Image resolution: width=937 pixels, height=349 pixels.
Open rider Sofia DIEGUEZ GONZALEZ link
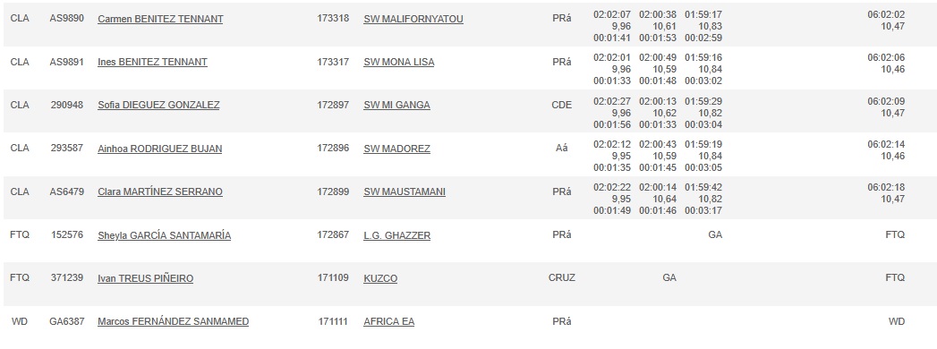point(158,106)
